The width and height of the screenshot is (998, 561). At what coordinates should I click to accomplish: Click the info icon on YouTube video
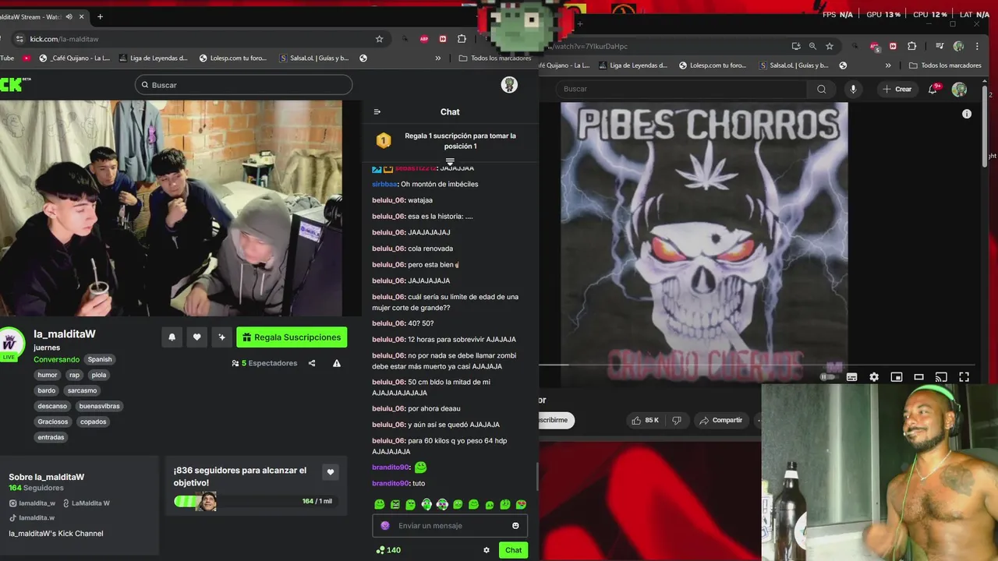pos(967,114)
